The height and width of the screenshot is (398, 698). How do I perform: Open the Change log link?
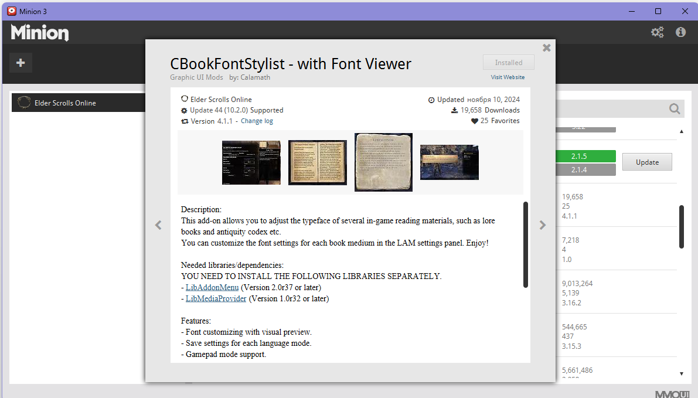coord(257,121)
